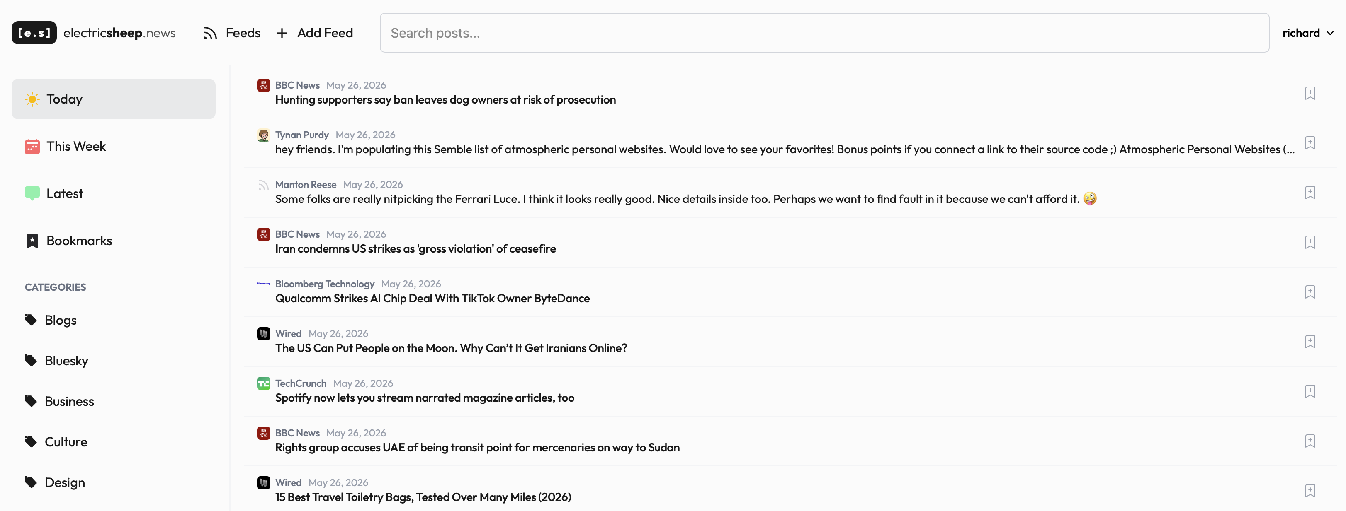Switch to Latest view

(113, 194)
